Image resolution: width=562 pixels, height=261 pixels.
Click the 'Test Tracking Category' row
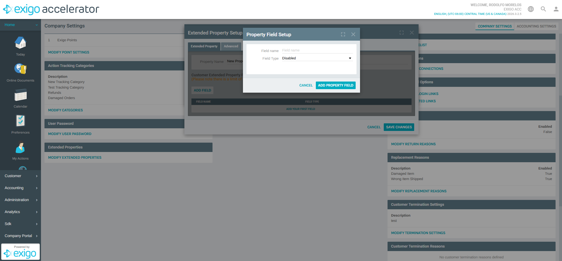point(66,87)
